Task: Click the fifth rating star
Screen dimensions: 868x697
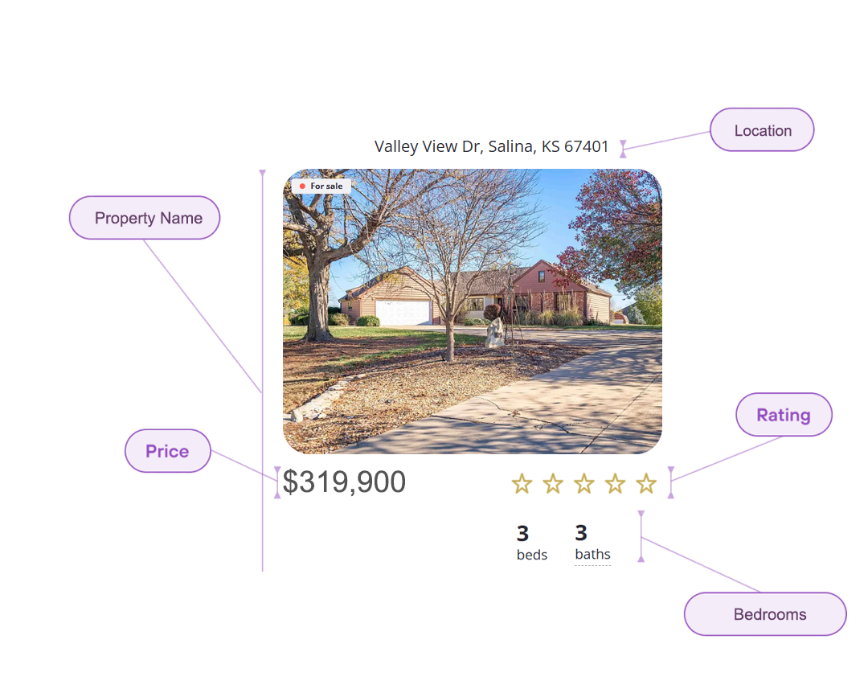Action: click(x=646, y=483)
